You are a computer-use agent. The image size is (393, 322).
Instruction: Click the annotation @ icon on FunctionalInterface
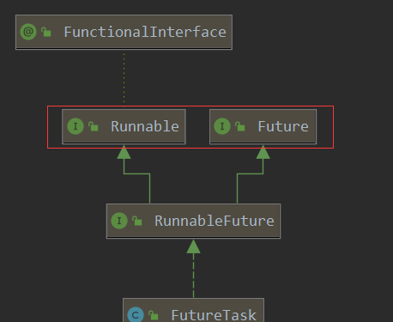(x=28, y=32)
